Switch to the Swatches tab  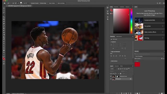click(x=116, y=7)
